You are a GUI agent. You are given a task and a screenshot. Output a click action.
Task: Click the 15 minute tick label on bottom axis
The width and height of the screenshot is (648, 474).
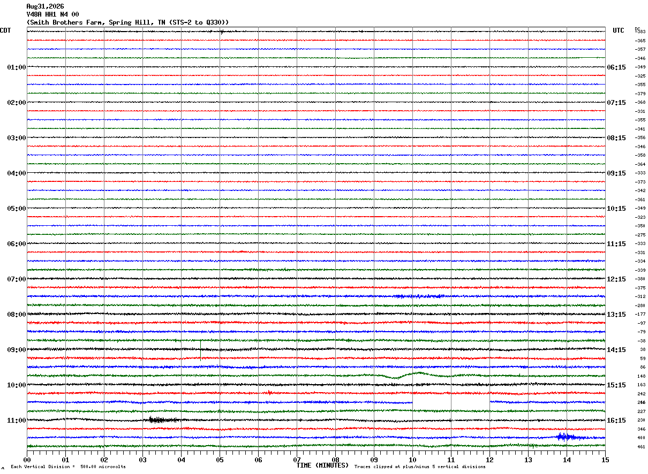click(x=605, y=460)
